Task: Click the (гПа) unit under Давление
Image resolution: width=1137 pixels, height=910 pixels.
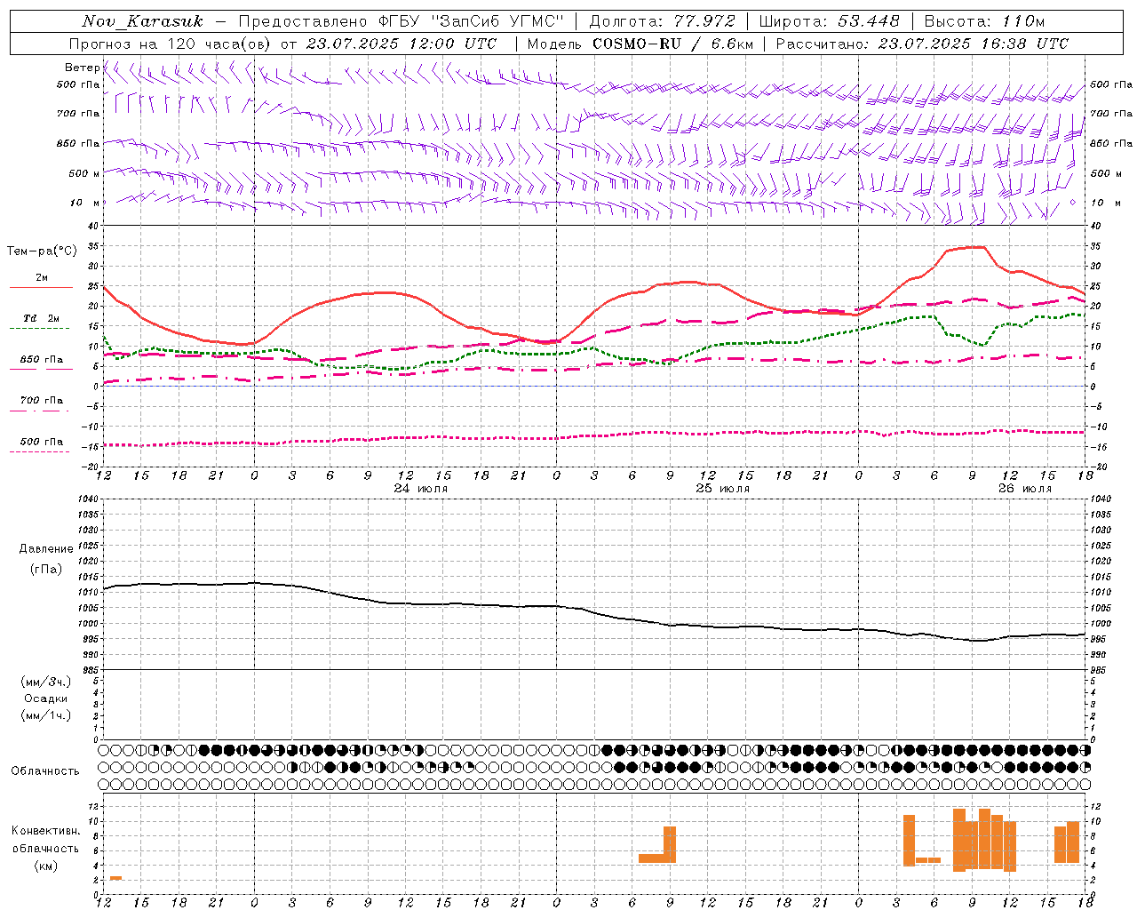Action: coord(46,570)
